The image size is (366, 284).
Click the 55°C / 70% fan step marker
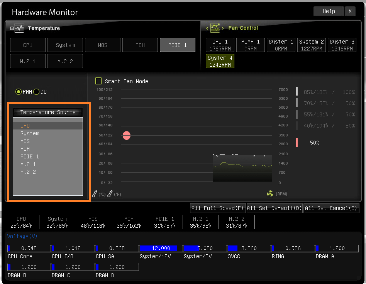(x=297, y=114)
